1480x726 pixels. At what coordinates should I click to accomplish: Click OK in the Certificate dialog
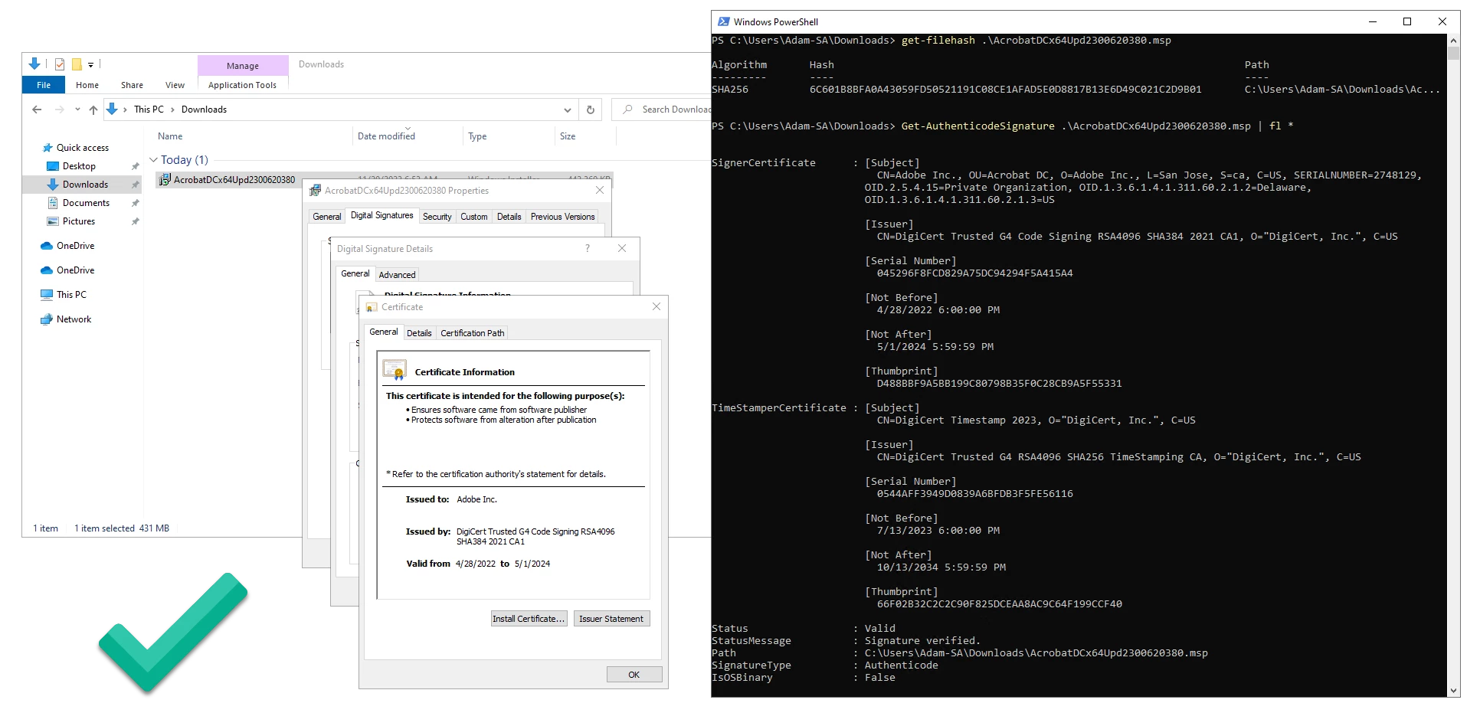click(634, 675)
